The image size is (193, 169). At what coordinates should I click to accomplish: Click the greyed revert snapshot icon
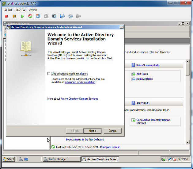[46, 16]
